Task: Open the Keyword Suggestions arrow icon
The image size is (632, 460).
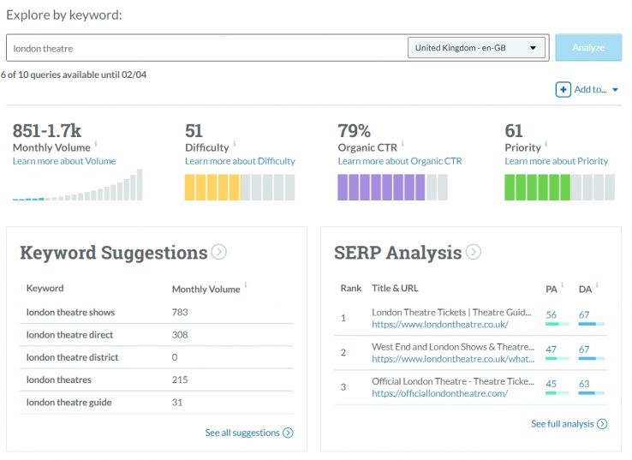Action: 219,252
